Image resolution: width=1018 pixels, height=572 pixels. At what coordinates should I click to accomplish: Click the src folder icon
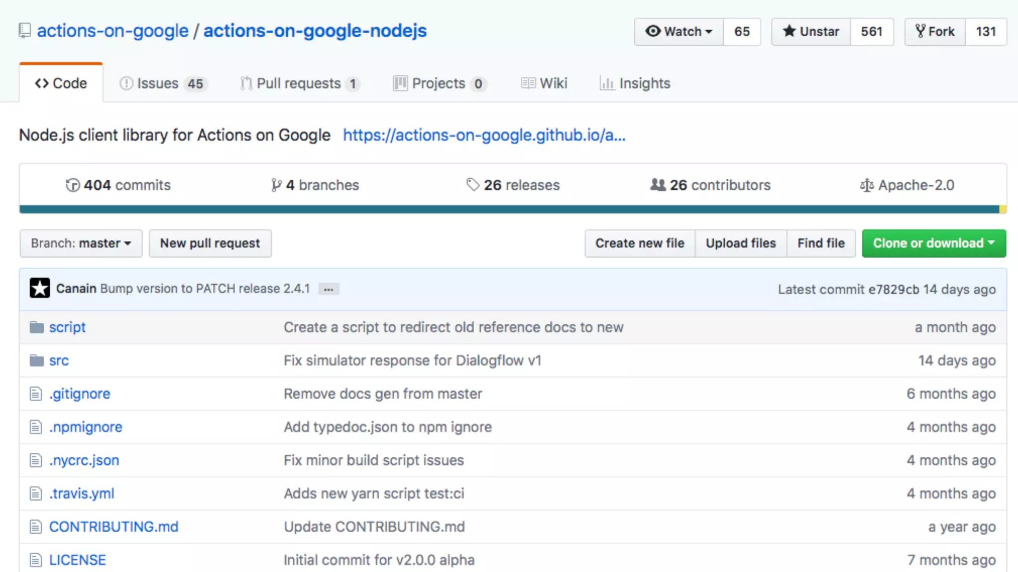pyautogui.click(x=36, y=360)
